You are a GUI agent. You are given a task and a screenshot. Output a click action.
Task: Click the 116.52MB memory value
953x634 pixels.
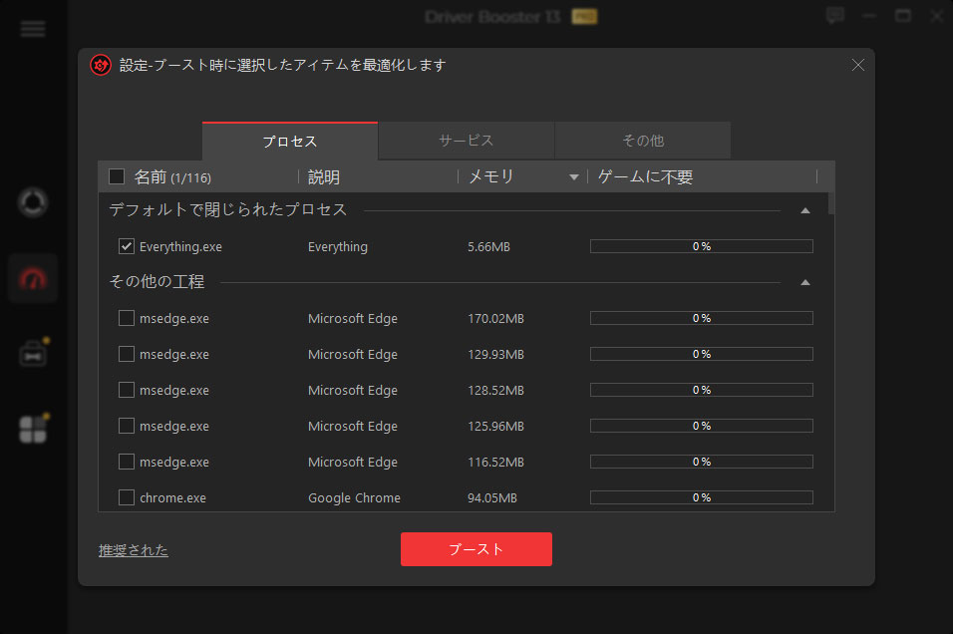click(x=495, y=462)
